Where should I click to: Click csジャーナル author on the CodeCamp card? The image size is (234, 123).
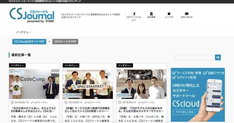[x=40, y=103]
